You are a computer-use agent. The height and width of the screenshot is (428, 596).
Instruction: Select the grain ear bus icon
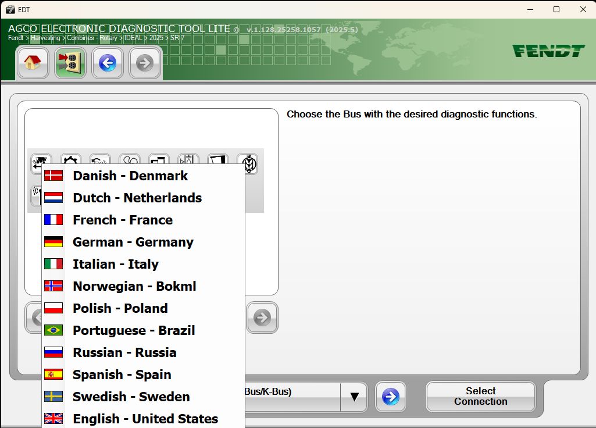coord(249,164)
